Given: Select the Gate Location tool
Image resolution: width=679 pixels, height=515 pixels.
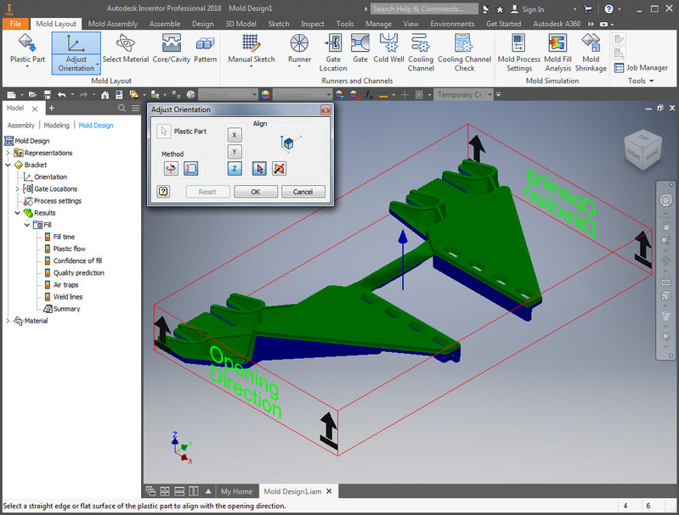Looking at the screenshot, I should coord(333,53).
